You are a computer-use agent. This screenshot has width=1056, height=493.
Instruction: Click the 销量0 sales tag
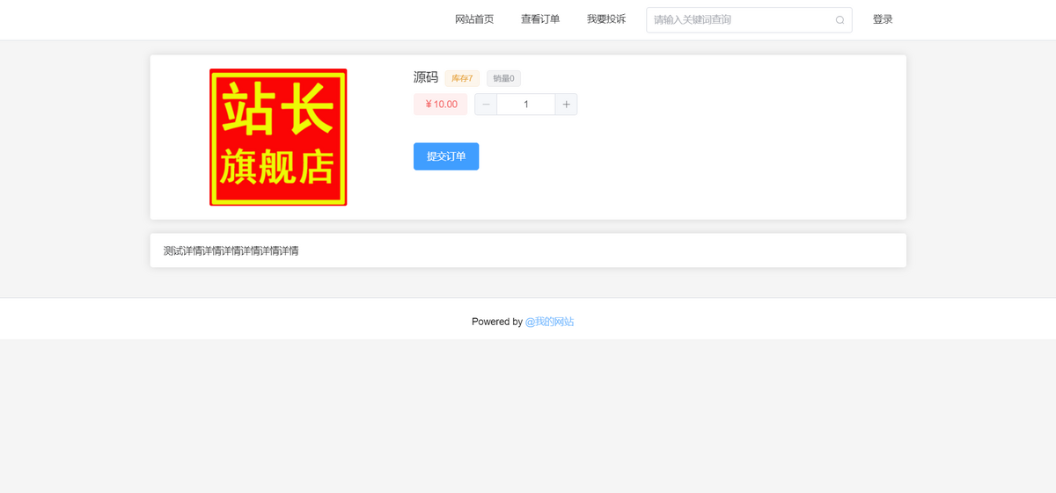(x=503, y=78)
